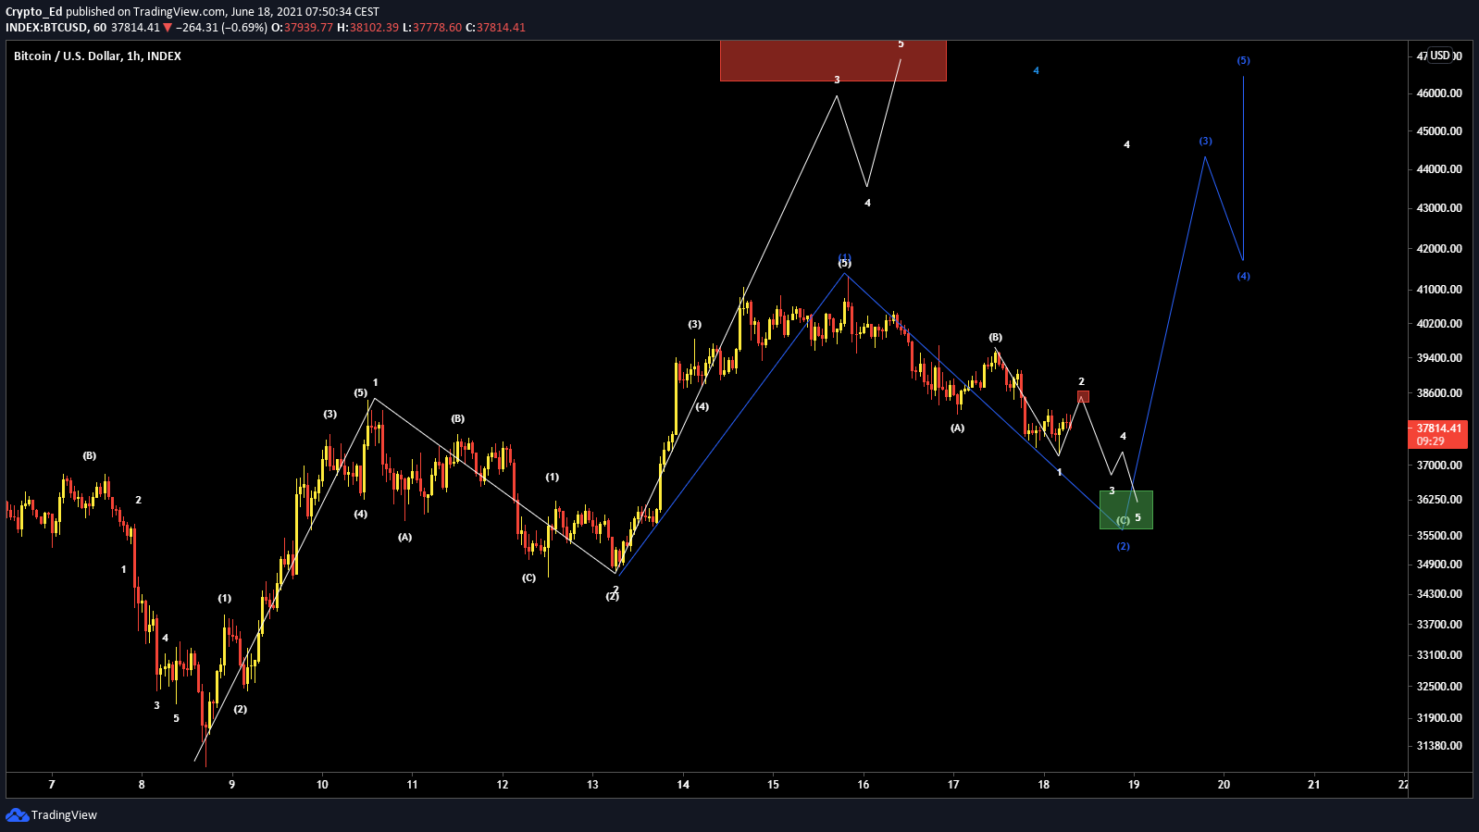The height and width of the screenshot is (832, 1479).
Task: Select the small red marker under wave 2
Action: click(1083, 397)
